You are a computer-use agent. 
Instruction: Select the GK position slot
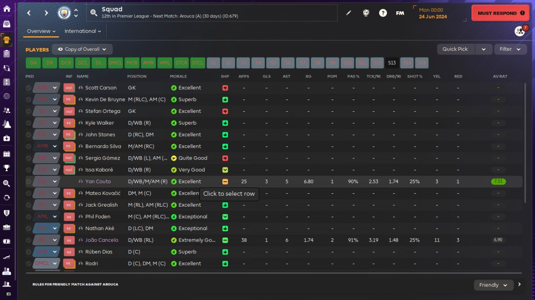pyautogui.click(x=33, y=63)
